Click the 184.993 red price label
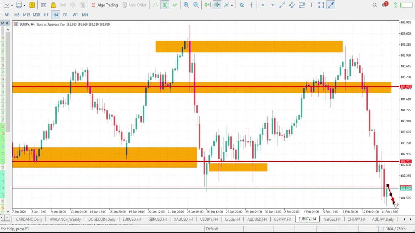The image size is (415, 233). click(406, 87)
